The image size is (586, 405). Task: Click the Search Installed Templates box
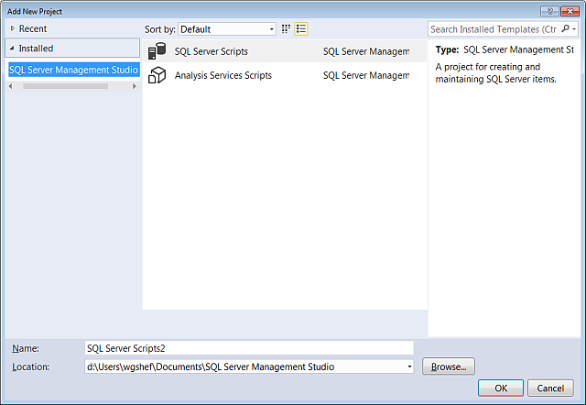click(493, 29)
